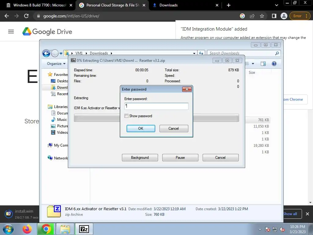Switch to Windows 8 Build 7700 tab
Viewport: 313px width, 235px height.
pos(39,5)
